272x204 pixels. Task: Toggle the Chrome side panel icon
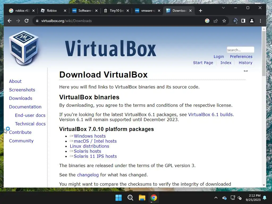(243, 21)
